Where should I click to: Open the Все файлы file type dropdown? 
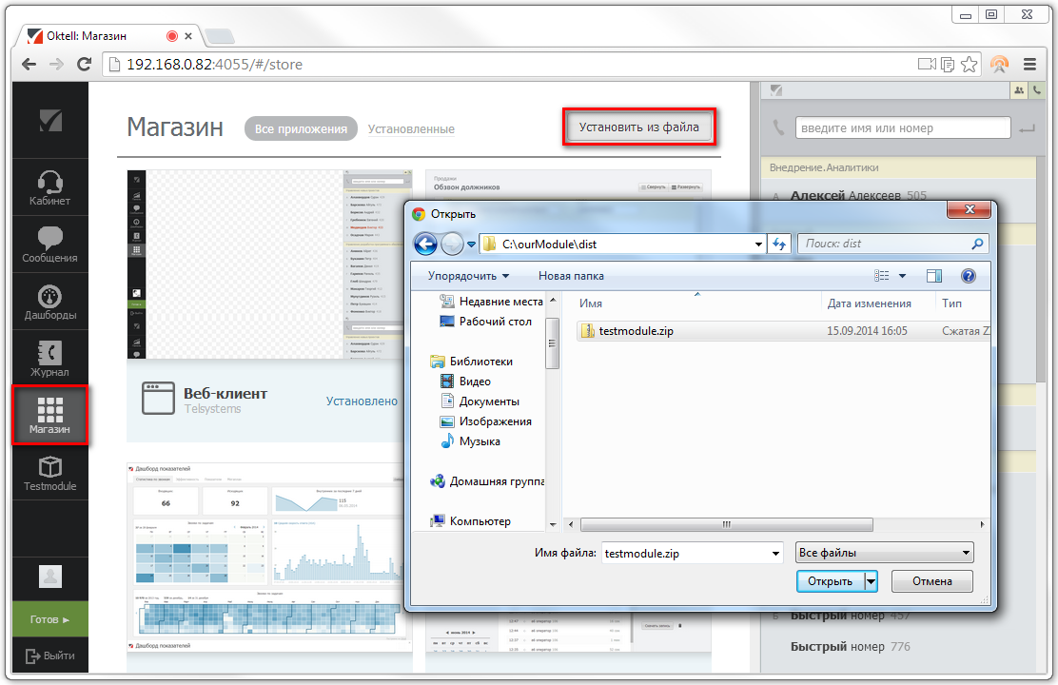click(x=884, y=553)
